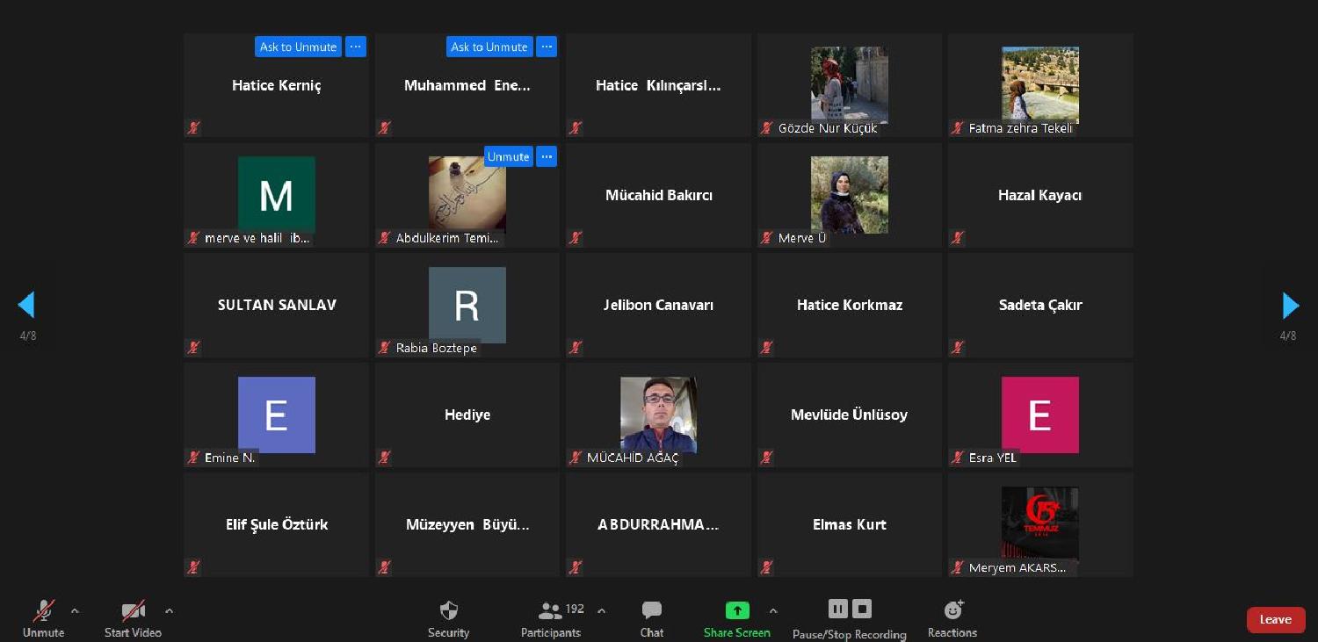Expand video options arrow beside Start Video
The image size is (1318, 642).
pos(169,610)
